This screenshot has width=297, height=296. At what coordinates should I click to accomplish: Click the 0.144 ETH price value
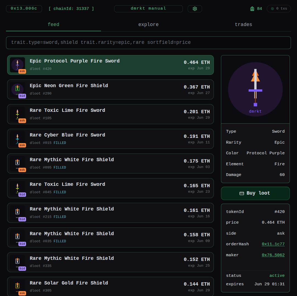point(197,284)
